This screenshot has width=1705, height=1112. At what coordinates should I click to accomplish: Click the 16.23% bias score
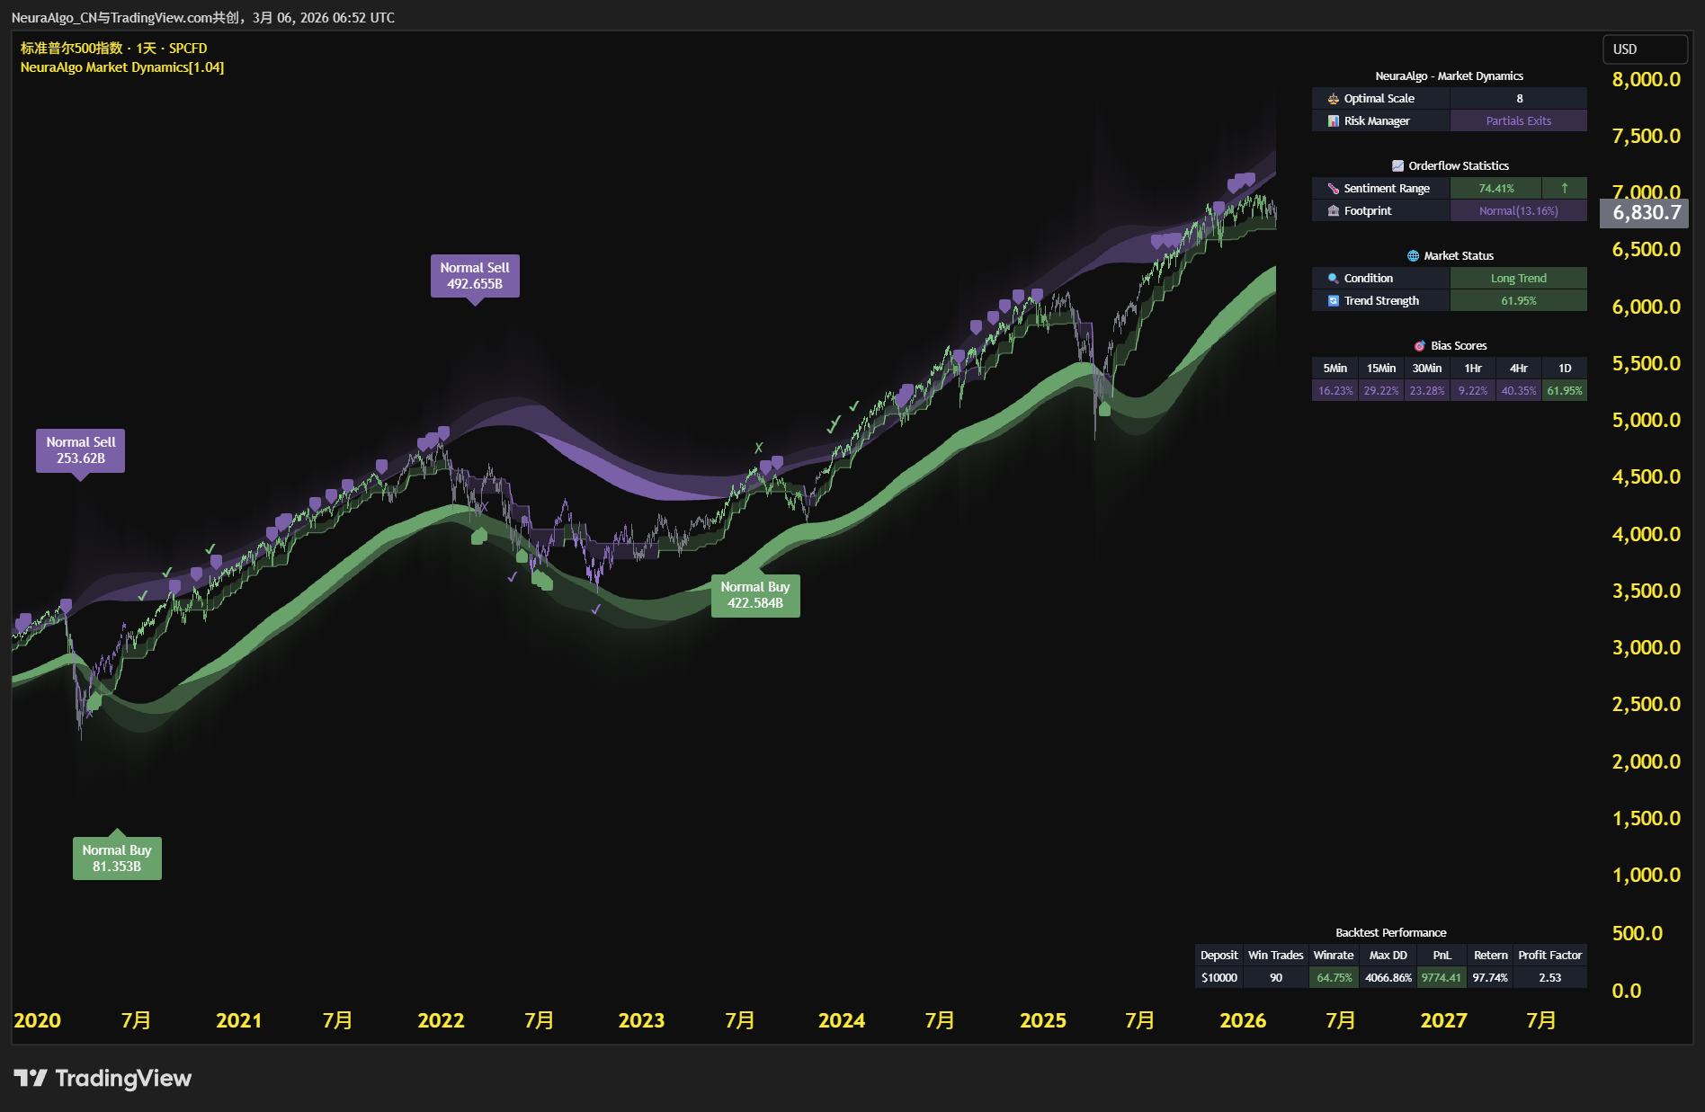tap(1335, 391)
